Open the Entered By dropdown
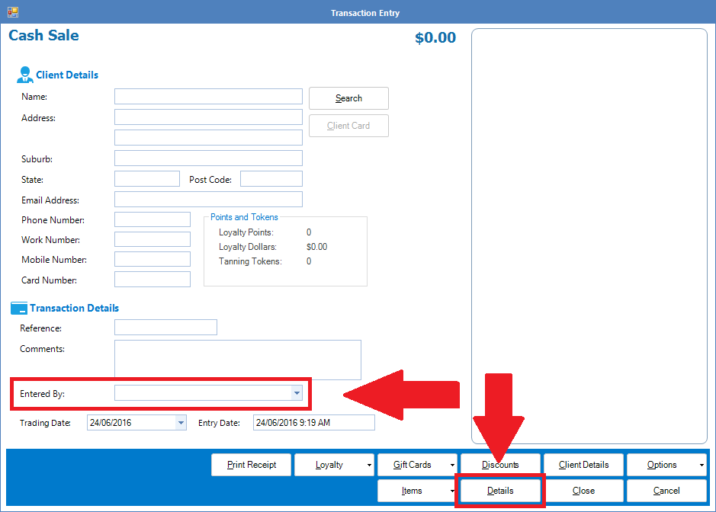The height and width of the screenshot is (512, 716). tap(296, 393)
